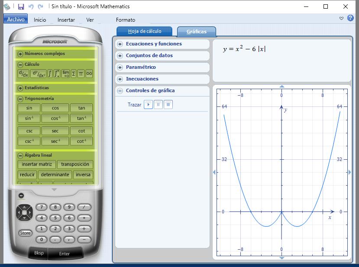Click the number 7 keypad key
Screen dimensions: 359x267
click(x=42, y=207)
